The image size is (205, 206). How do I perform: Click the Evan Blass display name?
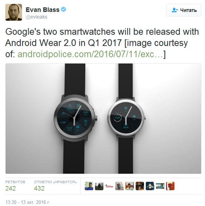coord(42,10)
